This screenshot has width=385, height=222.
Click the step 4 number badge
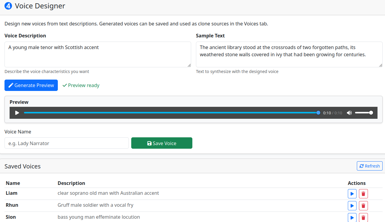[8, 6]
